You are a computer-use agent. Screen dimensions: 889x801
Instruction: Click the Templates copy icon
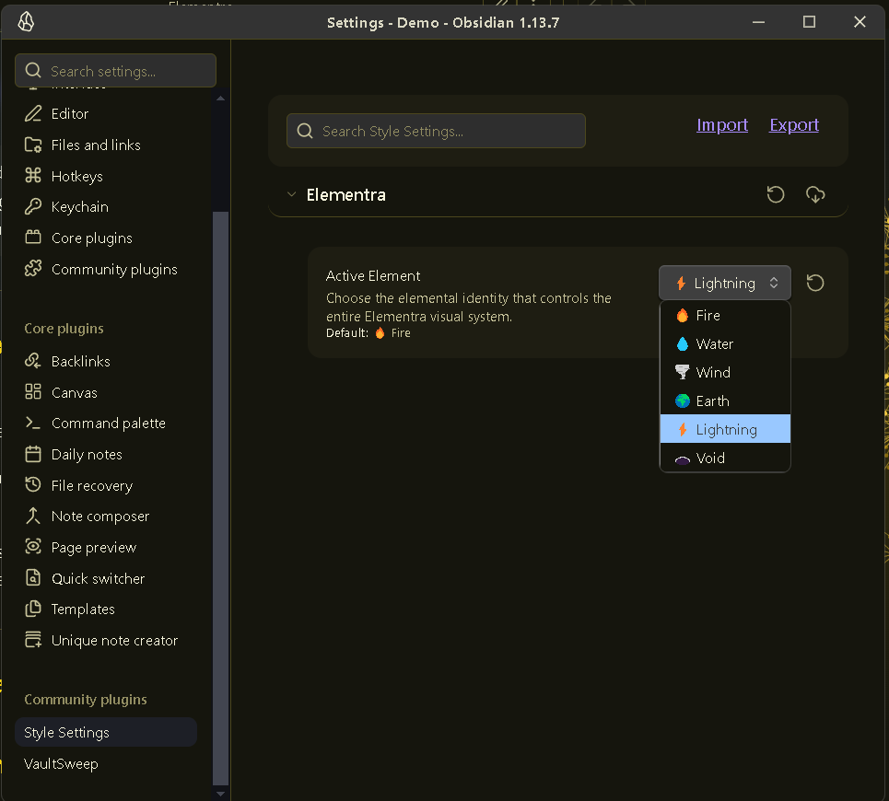33,609
